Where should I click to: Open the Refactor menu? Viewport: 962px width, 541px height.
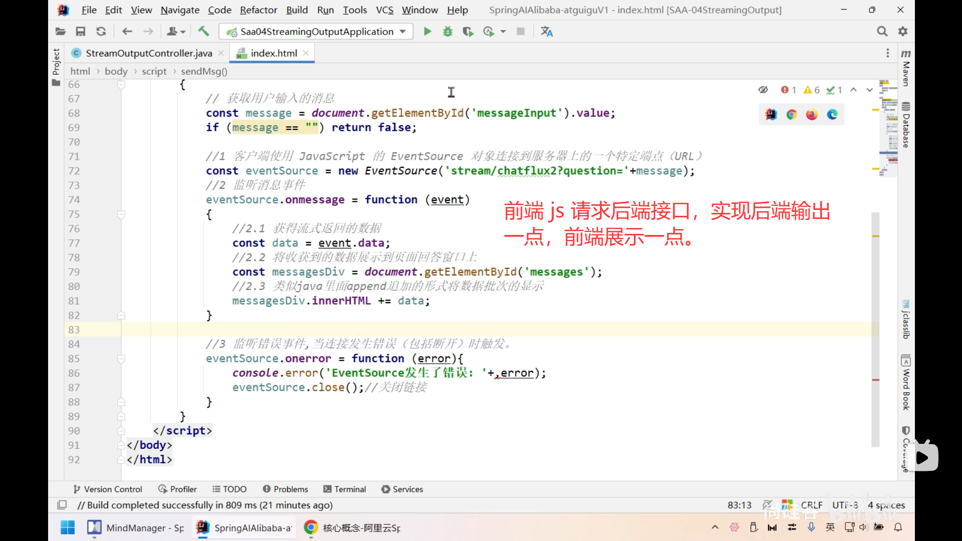coord(259,10)
